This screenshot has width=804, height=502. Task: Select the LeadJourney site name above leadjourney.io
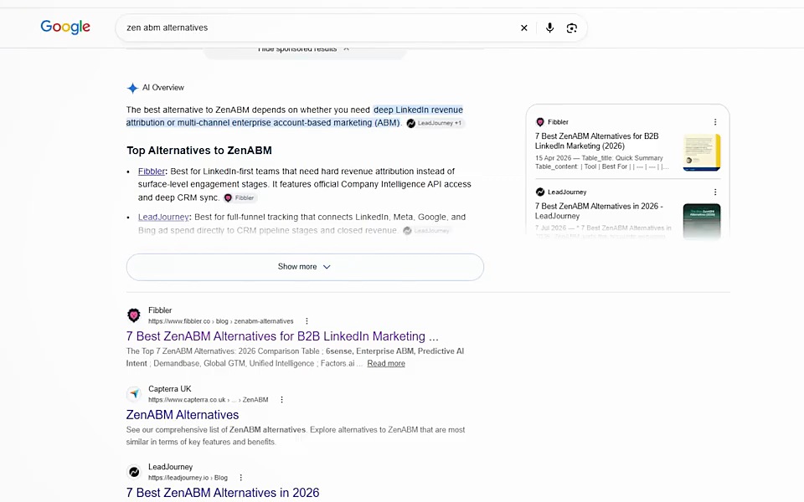click(x=170, y=467)
